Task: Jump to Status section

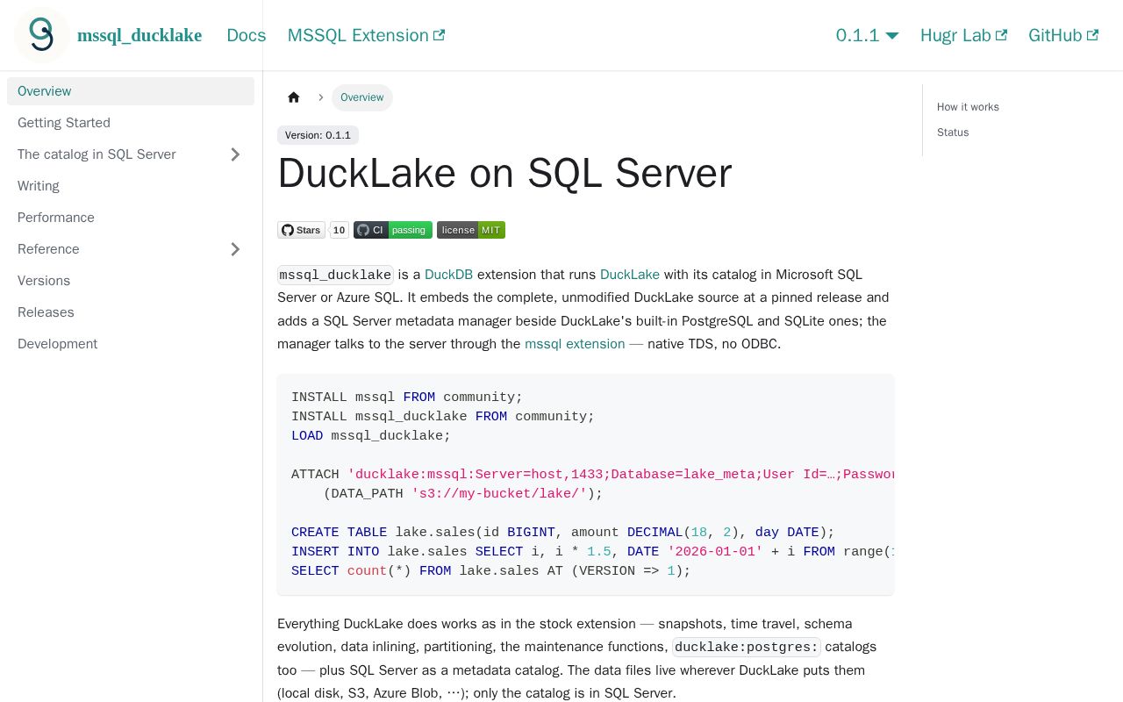Action: click(953, 133)
